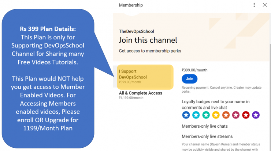Screen dimensions: 271x151
Task: Close the Membership dialog
Action: pyautogui.click(x=265, y=5)
